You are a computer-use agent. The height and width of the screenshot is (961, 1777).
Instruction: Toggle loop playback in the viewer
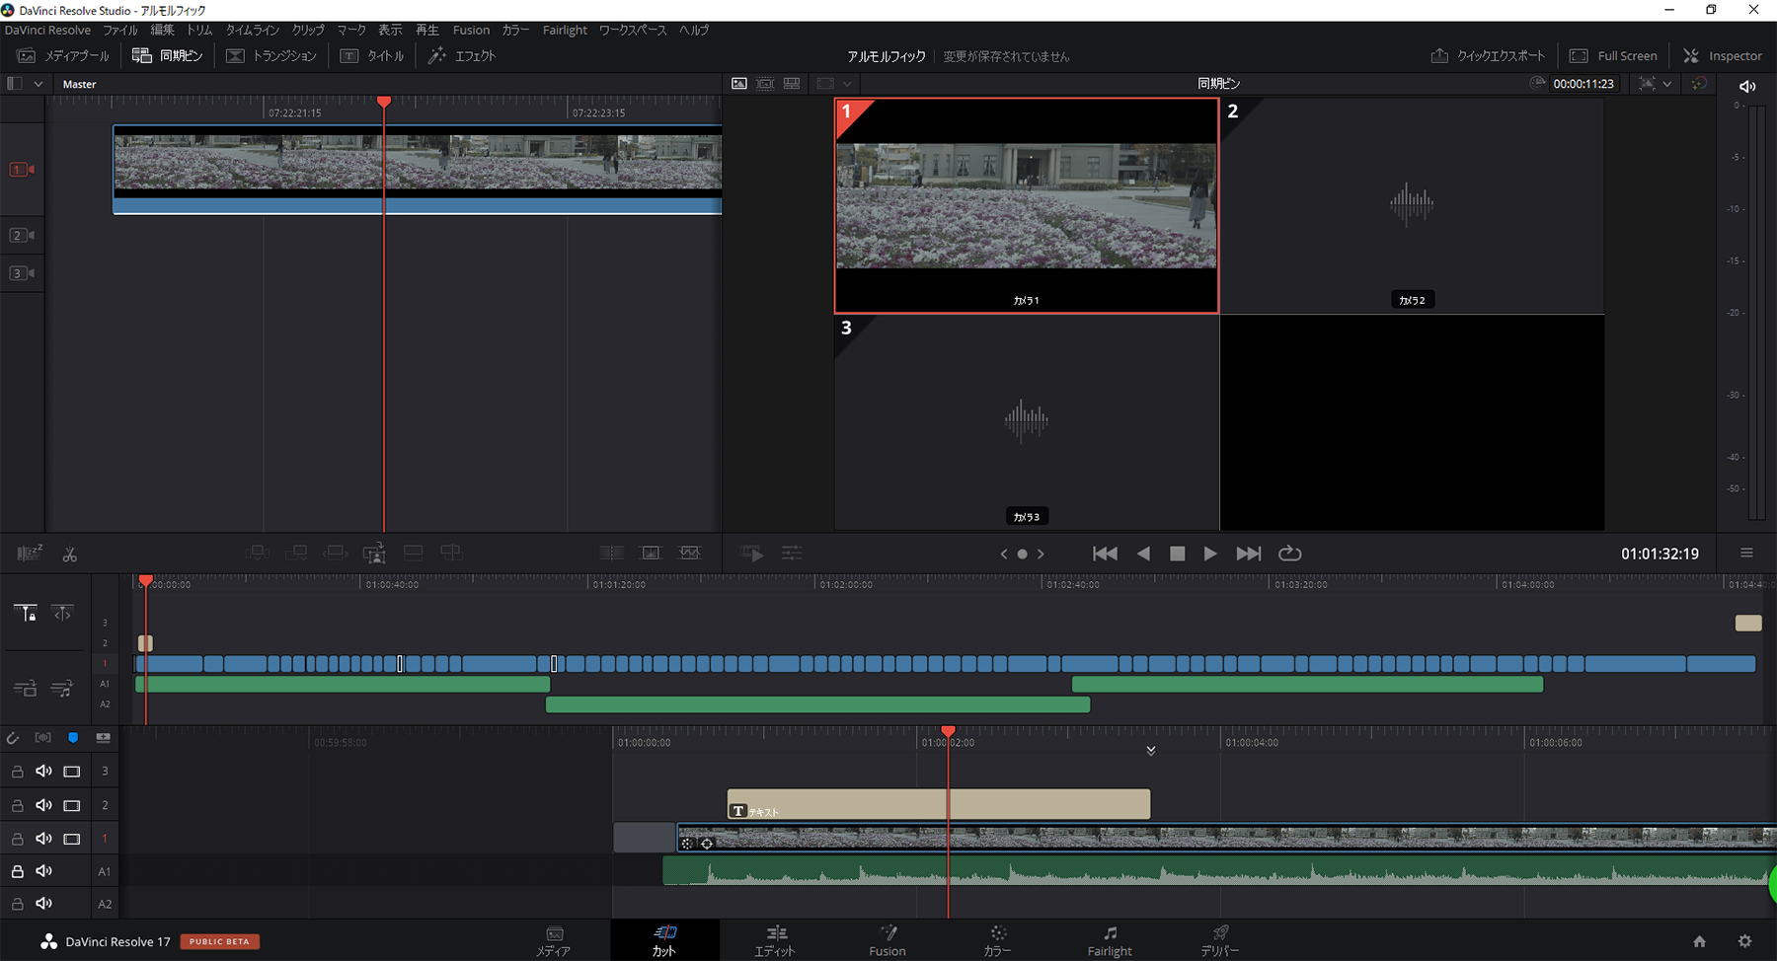(x=1289, y=554)
